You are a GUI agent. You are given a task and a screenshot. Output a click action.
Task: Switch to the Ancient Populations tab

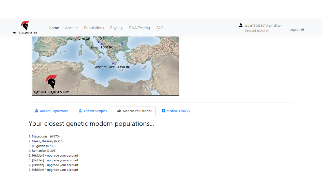(52, 111)
